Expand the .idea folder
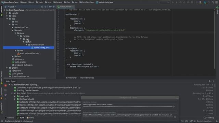The height and width of the screenshot is (123, 219). coord(7,16)
